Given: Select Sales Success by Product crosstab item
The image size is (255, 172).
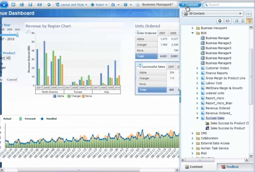Looking at the screenshot, I should (x=228, y=128).
